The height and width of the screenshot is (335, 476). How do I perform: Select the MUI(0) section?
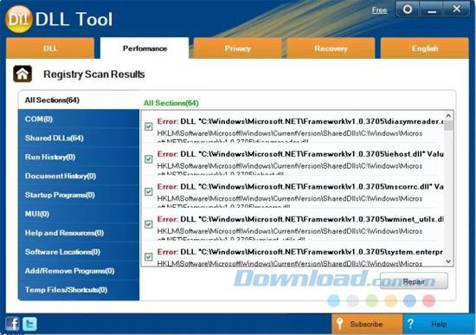[x=79, y=214]
